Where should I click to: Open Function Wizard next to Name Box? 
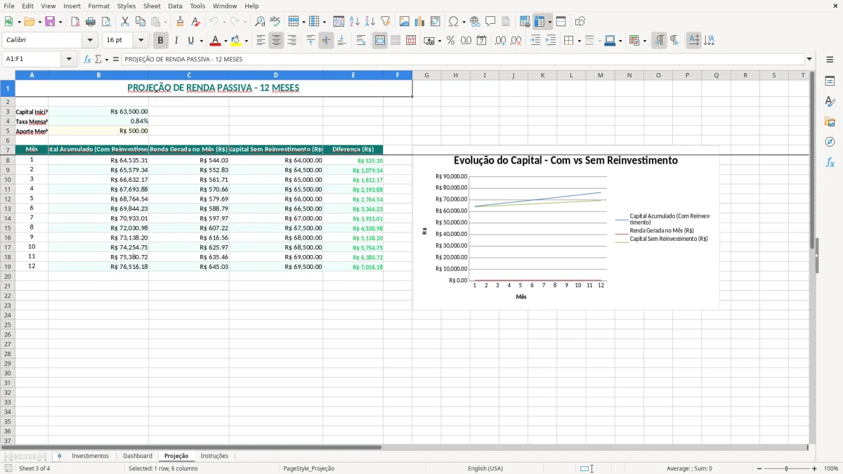pos(88,60)
